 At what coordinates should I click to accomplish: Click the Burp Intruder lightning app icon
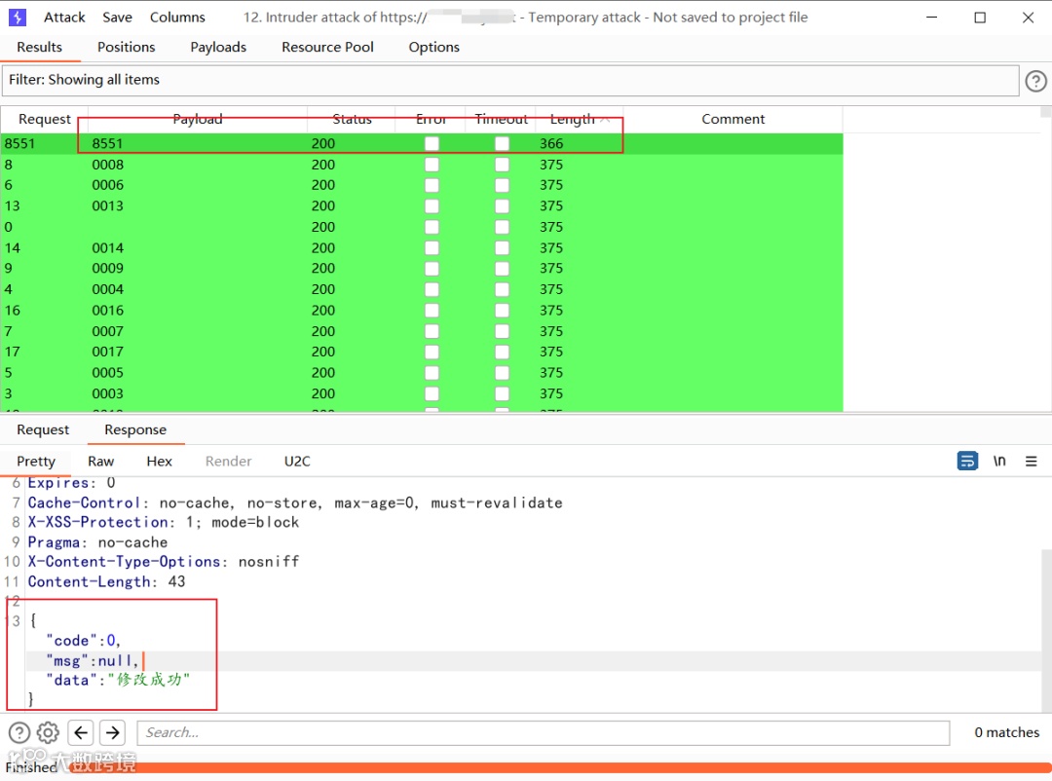pos(18,18)
